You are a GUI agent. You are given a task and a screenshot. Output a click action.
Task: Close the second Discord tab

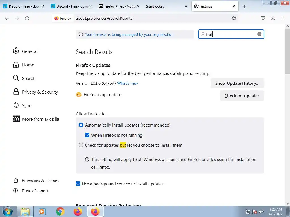(90, 6)
